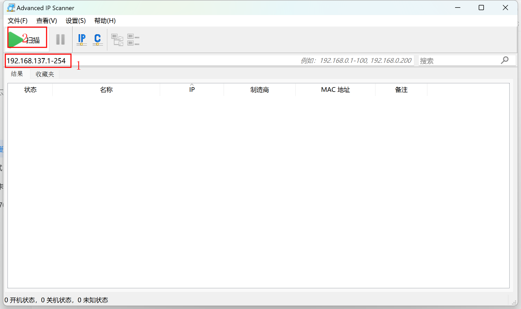Start the network scan with 扫描 button

tap(27, 40)
